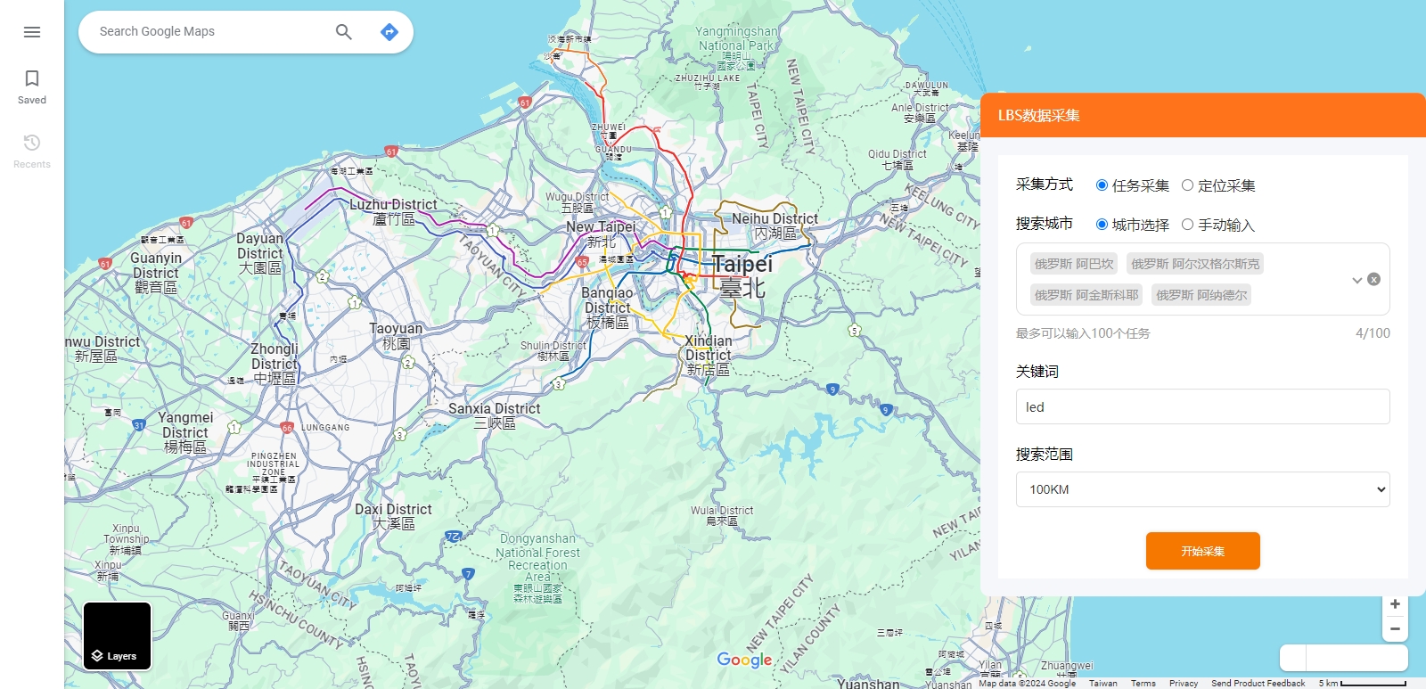Screen dimensions: 1426x689
Task: Click the Taoyuan 桃園 map label
Action: pos(397,336)
